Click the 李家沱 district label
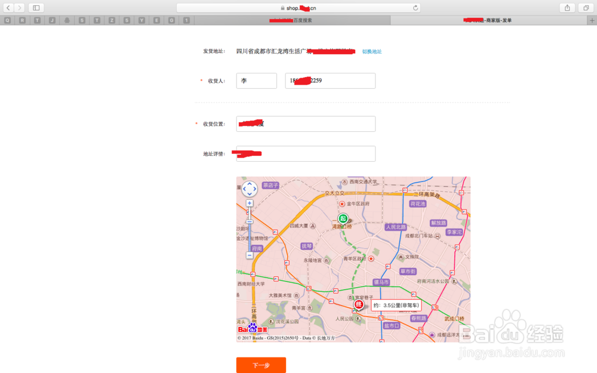The width and height of the screenshot is (597, 373). tap(454, 232)
